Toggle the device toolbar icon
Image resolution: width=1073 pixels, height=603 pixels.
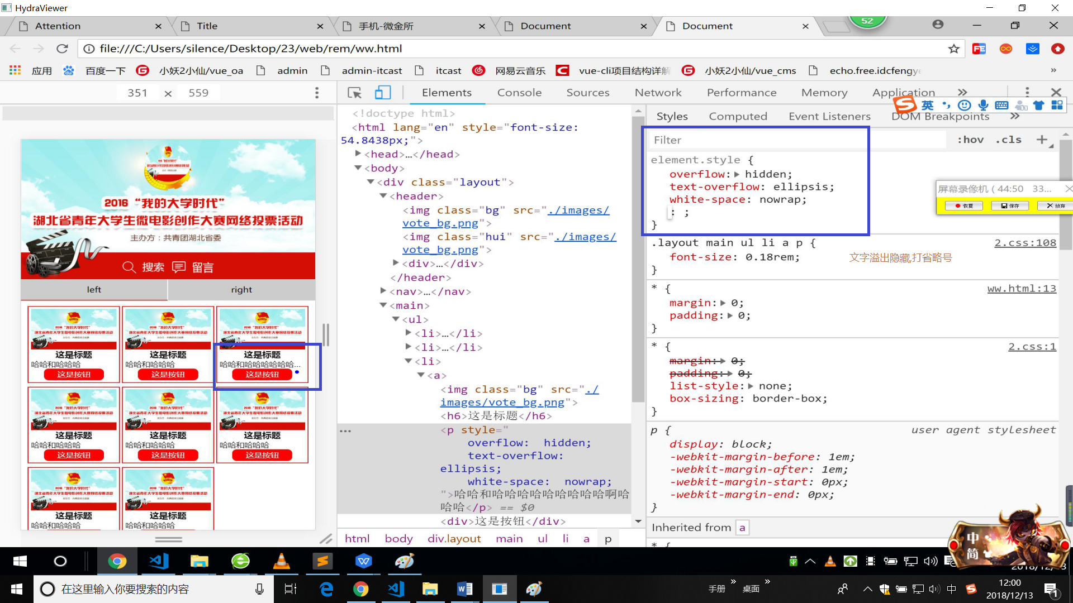[x=383, y=93]
